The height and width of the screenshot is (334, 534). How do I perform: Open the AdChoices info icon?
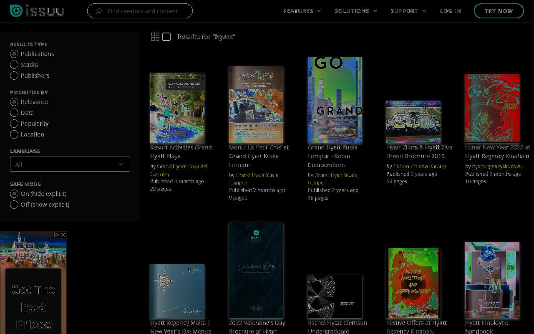(x=56, y=235)
